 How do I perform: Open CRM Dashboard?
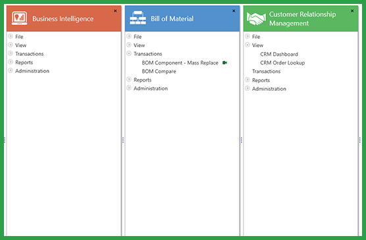click(x=279, y=54)
